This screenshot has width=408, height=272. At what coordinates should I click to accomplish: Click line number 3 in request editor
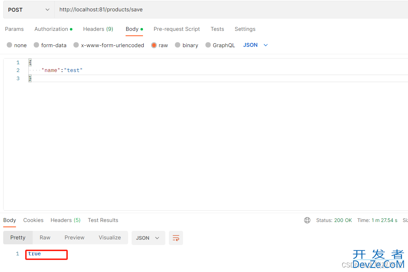tap(18, 78)
